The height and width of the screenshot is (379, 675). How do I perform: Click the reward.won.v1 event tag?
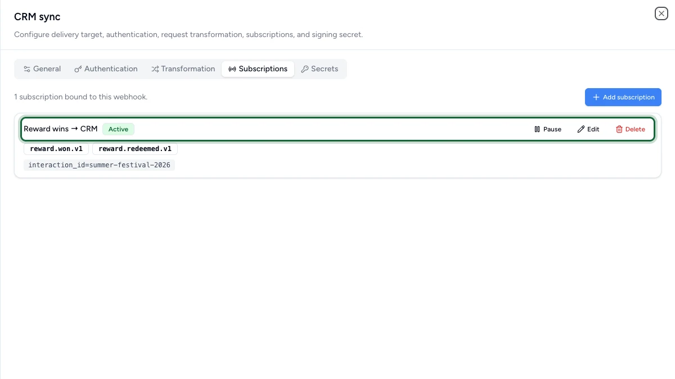[56, 149]
